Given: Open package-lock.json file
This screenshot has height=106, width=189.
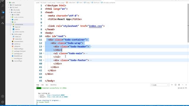Looking at the screenshot, I should tap(20, 51).
